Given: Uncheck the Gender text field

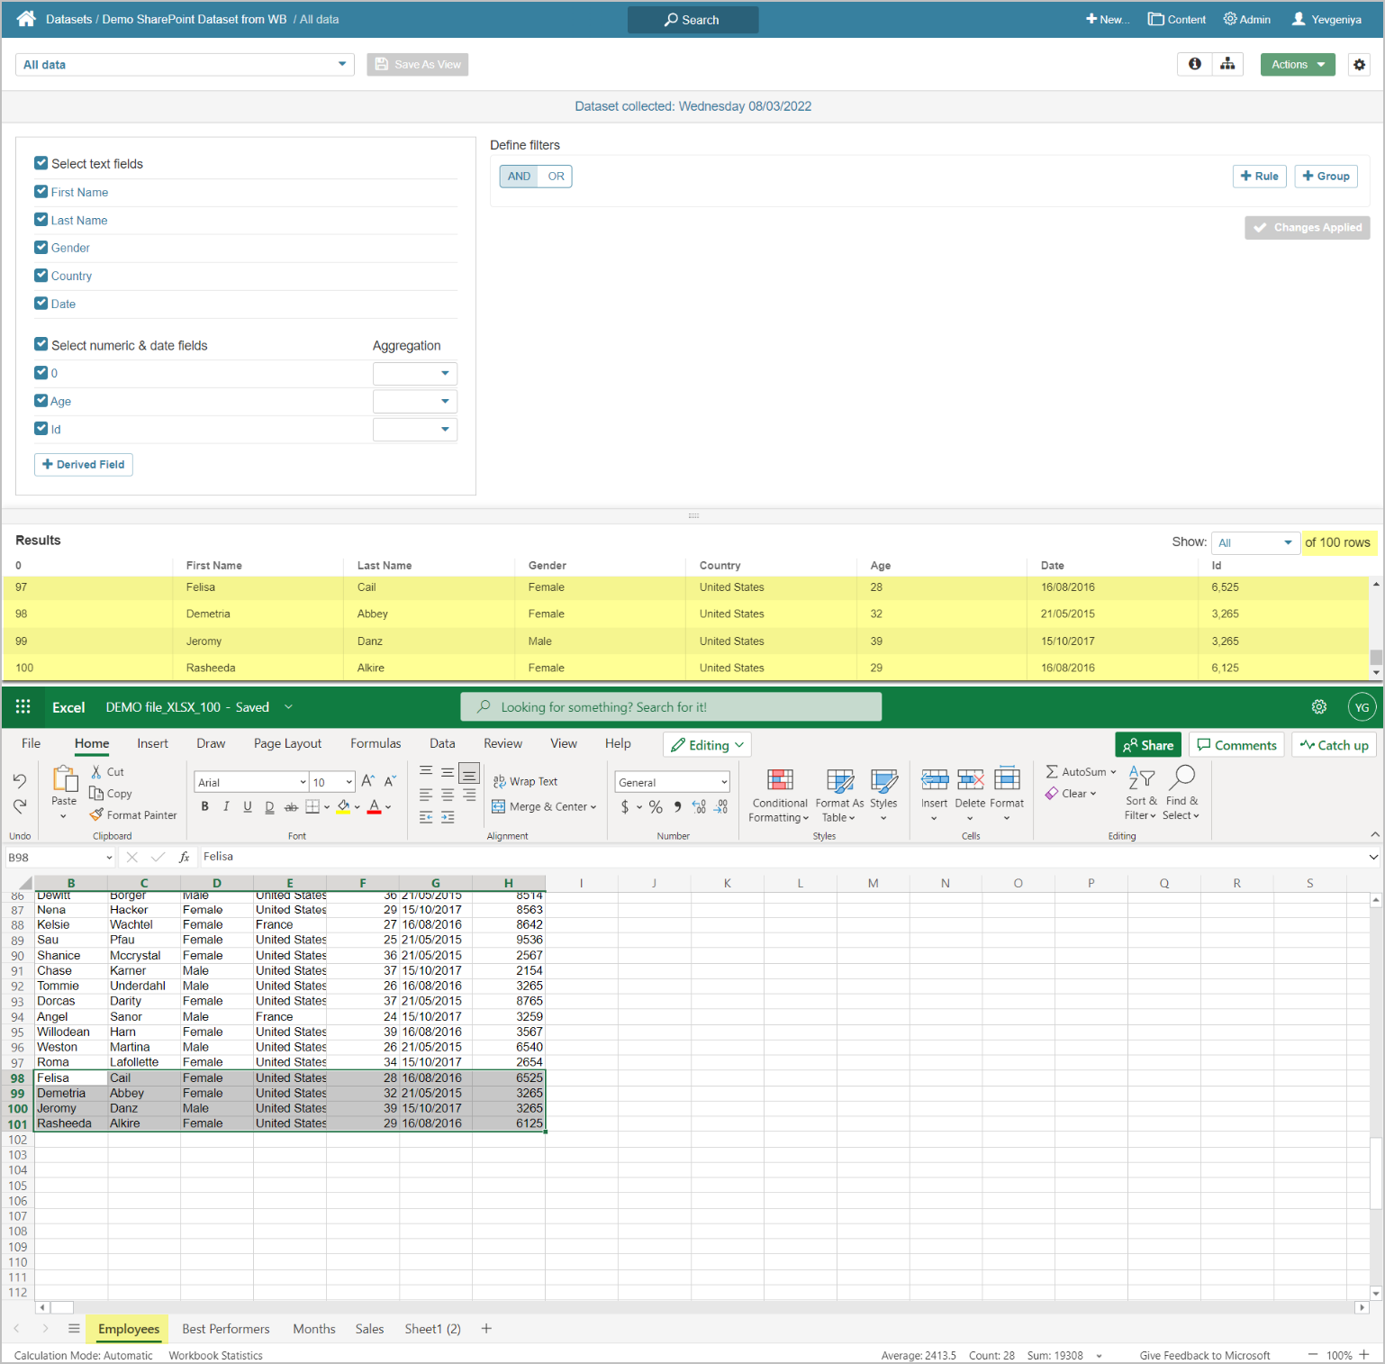Looking at the screenshot, I should 41,248.
